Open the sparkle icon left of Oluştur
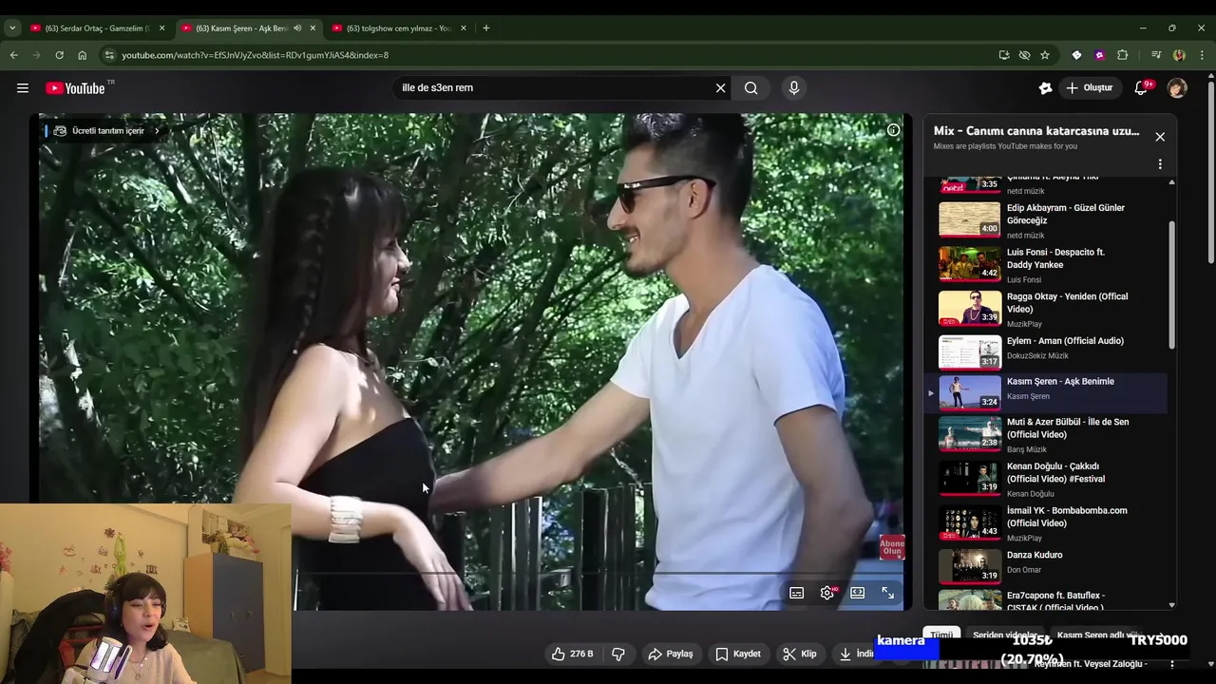Viewport: 1216px width, 684px height. 1045,88
